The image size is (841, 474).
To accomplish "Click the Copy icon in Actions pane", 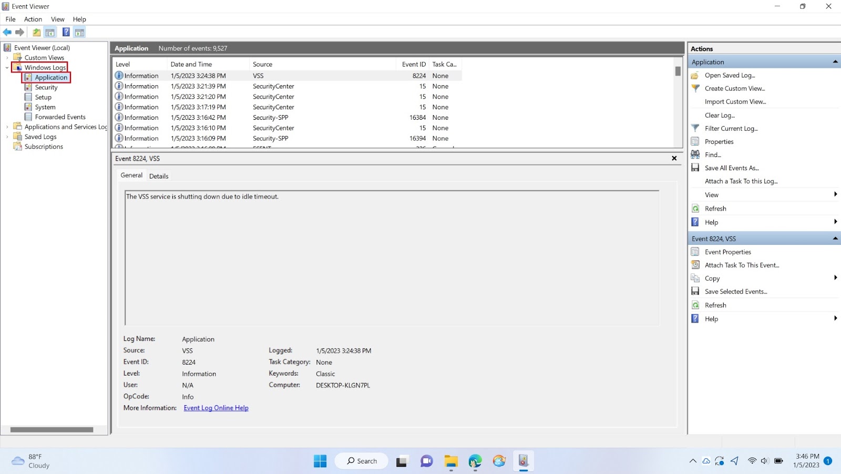I will pos(695,278).
